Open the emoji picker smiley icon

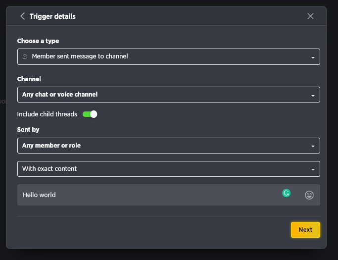309,195
